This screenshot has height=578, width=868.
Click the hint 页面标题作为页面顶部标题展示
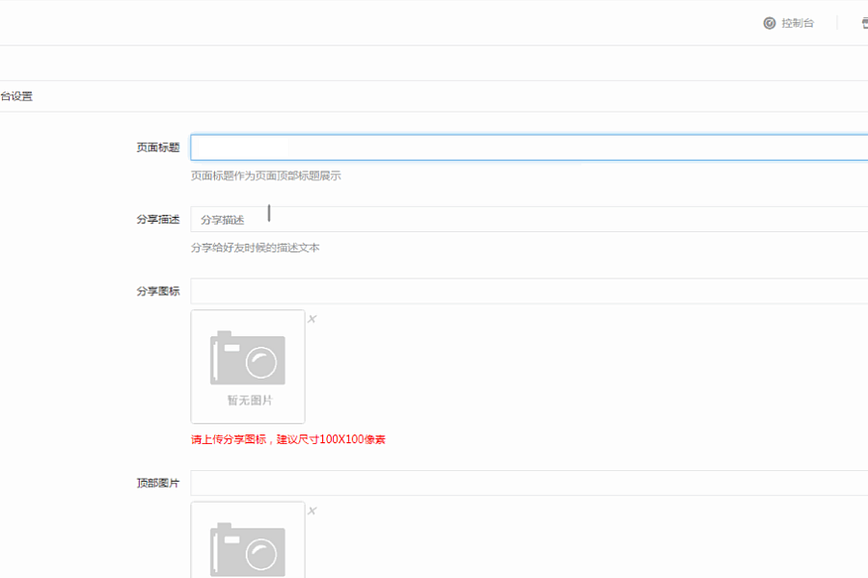point(266,176)
